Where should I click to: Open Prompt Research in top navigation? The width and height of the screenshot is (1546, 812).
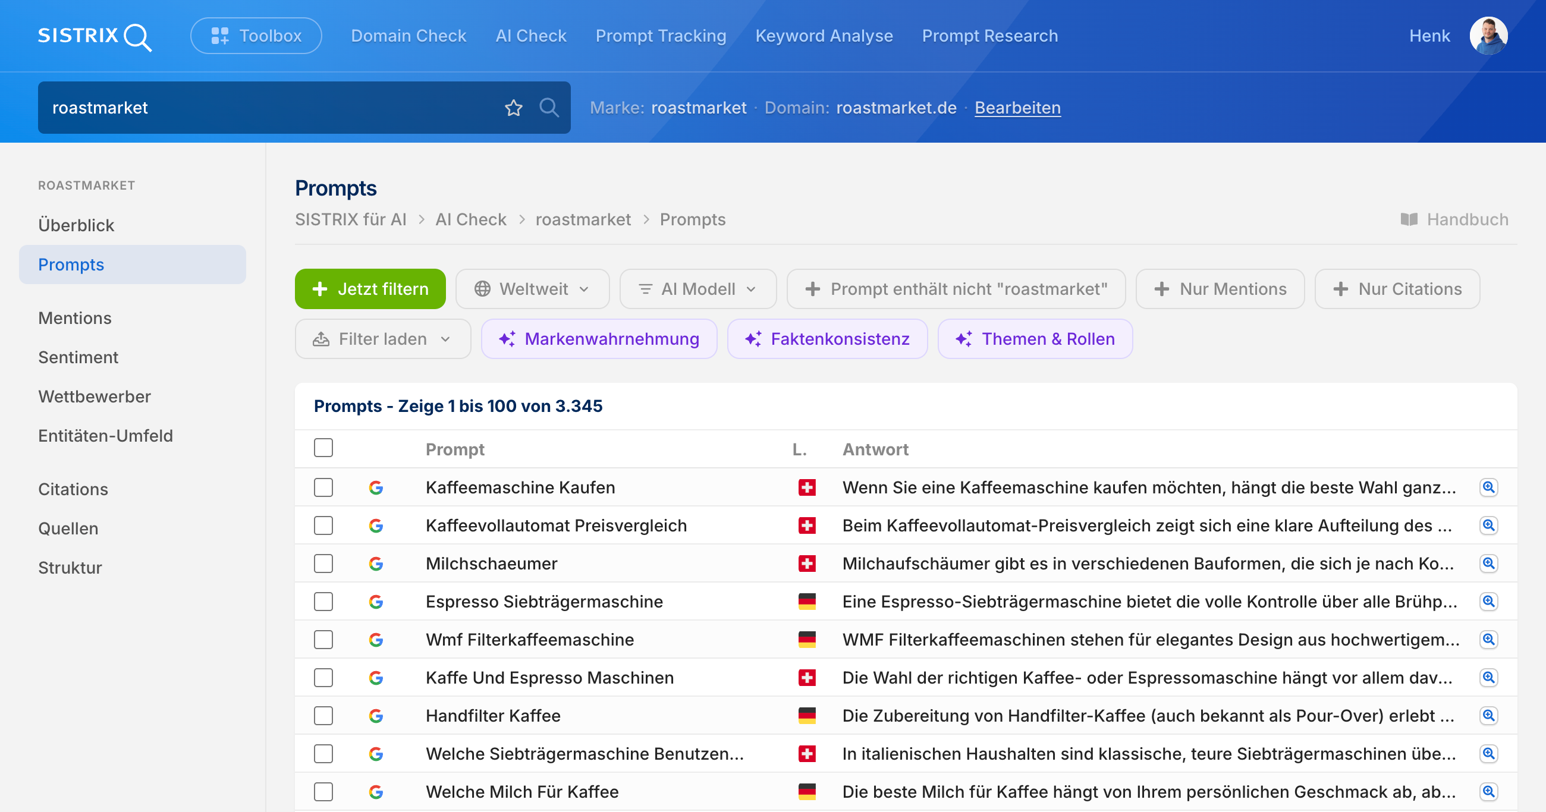990,36
